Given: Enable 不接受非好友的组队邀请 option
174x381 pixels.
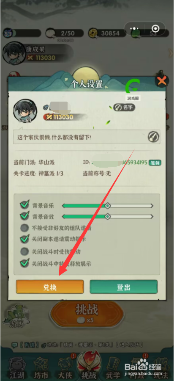Looking at the screenshot, I should [x=24, y=228].
